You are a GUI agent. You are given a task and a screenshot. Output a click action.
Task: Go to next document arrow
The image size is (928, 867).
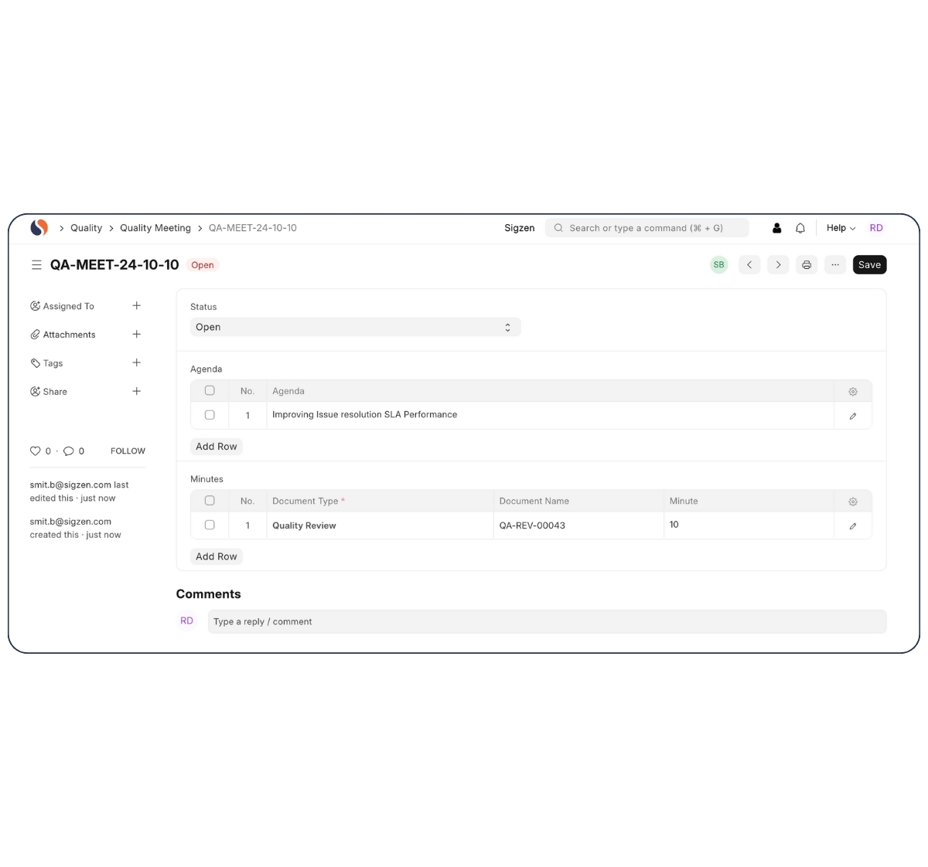click(x=778, y=265)
